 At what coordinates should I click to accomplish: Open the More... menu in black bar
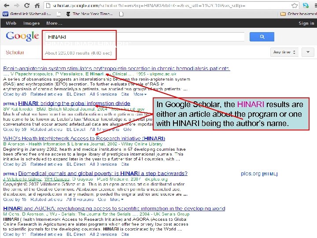tap(54, 23)
